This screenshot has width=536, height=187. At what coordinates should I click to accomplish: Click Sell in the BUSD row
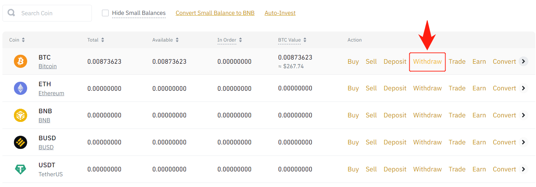pyautogui.click(x=371, y=142)
